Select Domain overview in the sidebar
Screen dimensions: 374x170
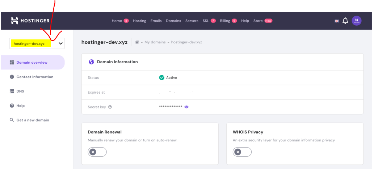pos(32,63)
